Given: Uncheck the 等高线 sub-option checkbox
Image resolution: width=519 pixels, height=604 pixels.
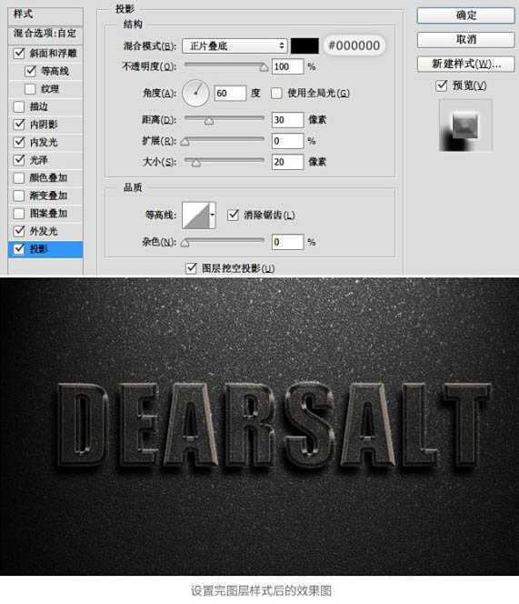Looking at the screenshot, I should 30,71.
